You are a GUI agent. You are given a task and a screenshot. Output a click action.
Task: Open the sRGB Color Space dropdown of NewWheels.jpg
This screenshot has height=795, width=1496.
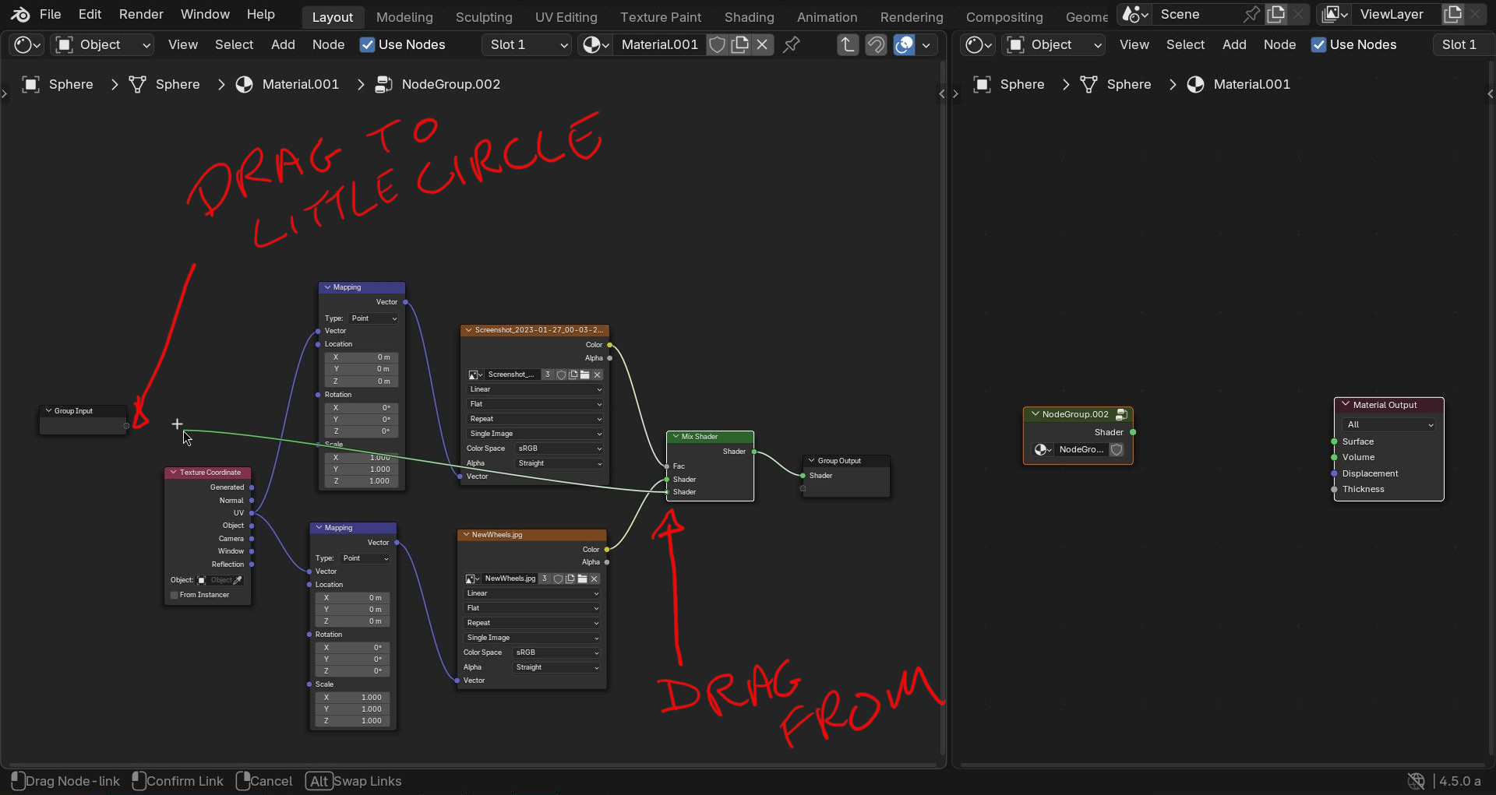[x=557, y=653]
